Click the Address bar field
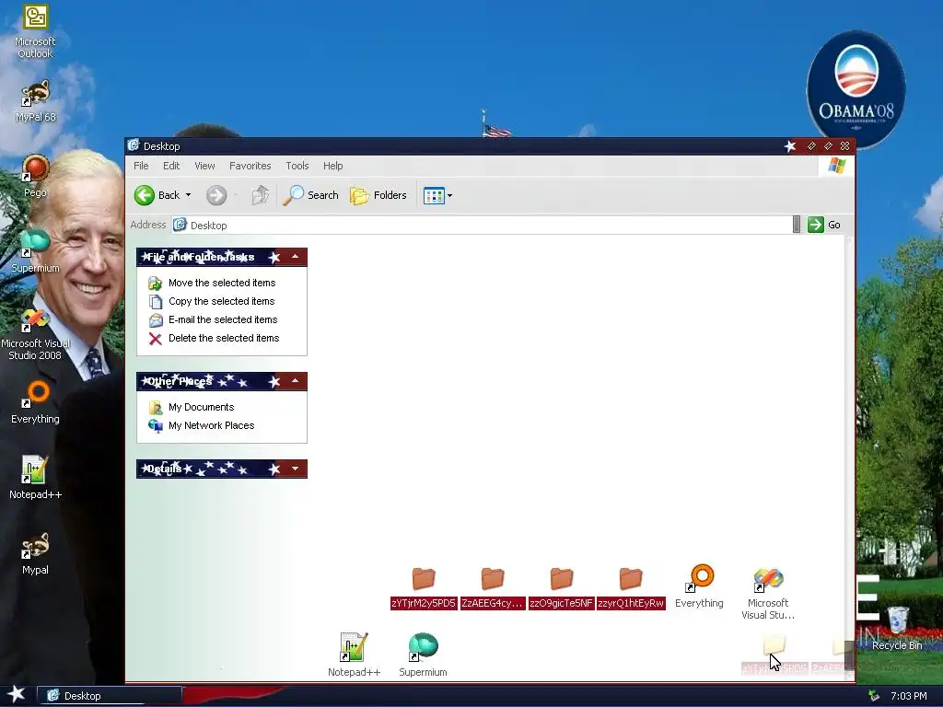The width and height of the screenshot is (943, 707). [481, 225]
